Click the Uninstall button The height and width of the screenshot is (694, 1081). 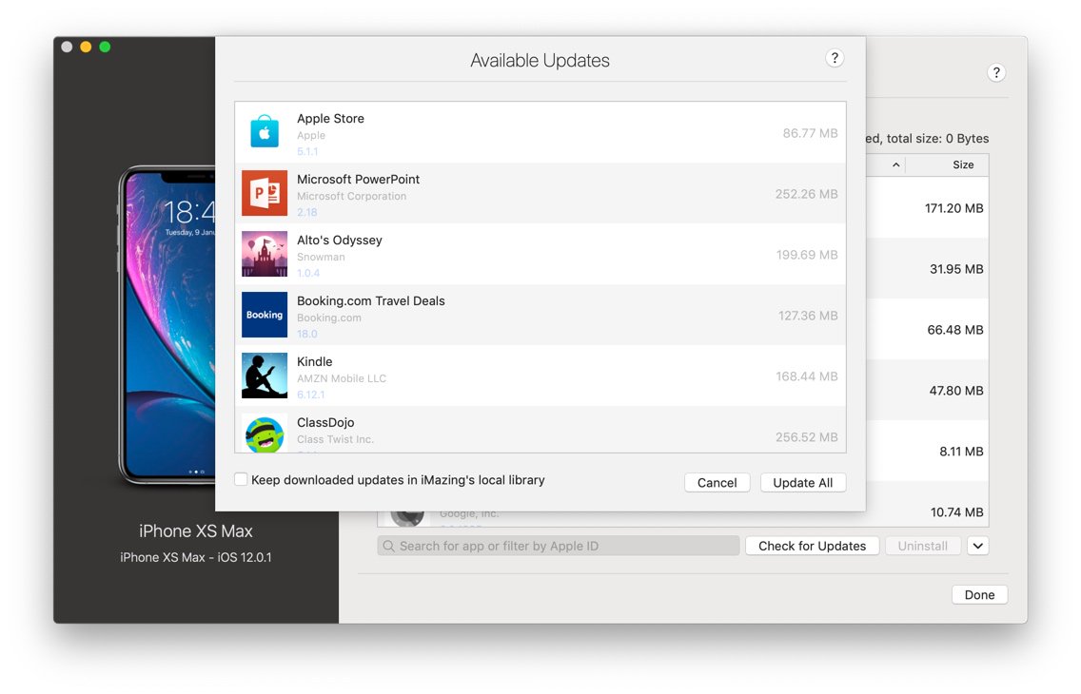922,546
